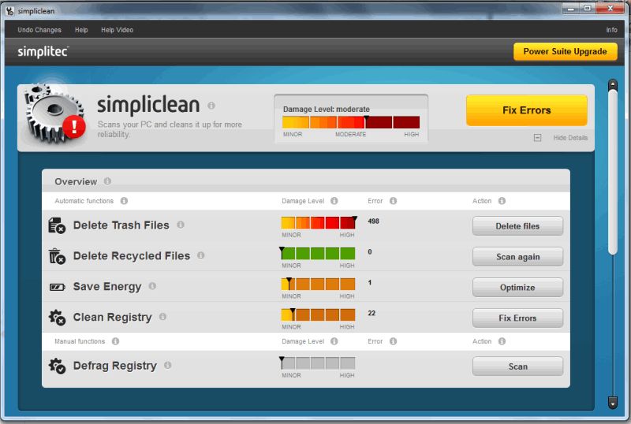Click the Delete Trash Files damage meter
The height and width of the screenshot is (424, 631).
(x=318, y=223)
